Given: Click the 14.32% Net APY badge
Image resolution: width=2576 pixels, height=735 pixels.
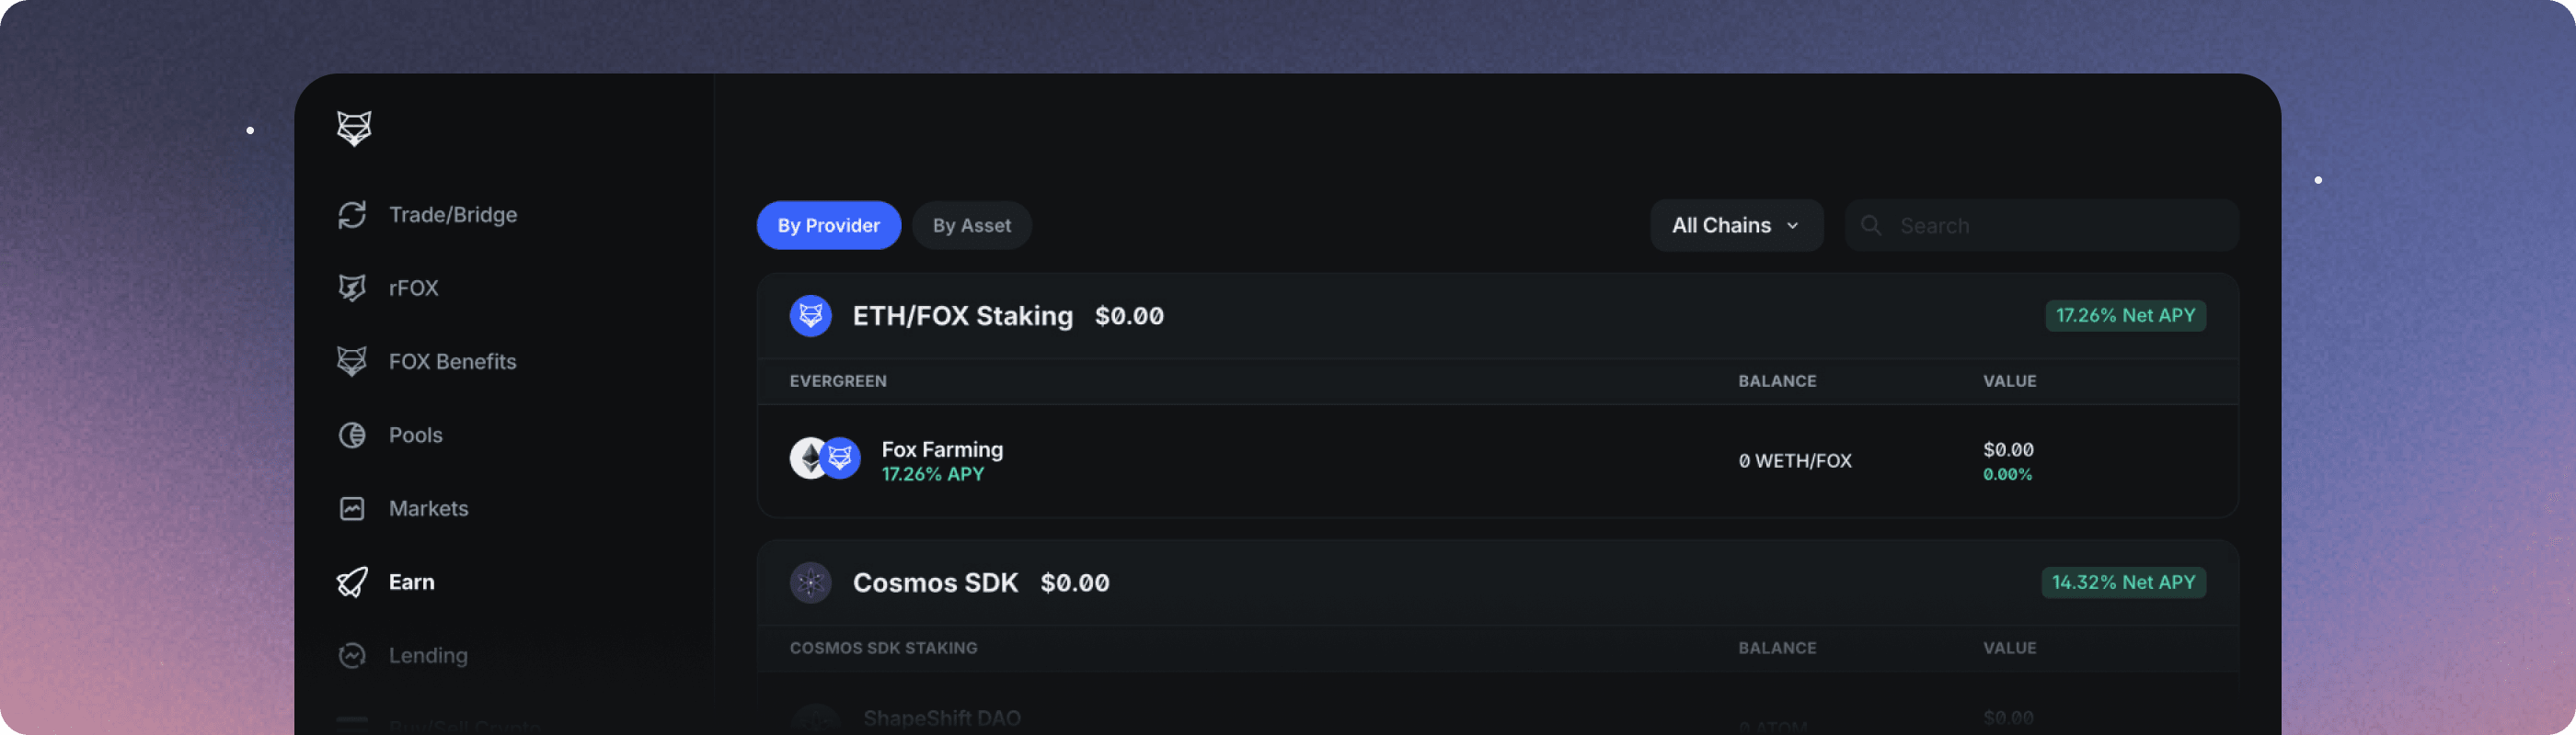Looking at the screenshot, I should pyautogui.click(x=2122, y=582).
